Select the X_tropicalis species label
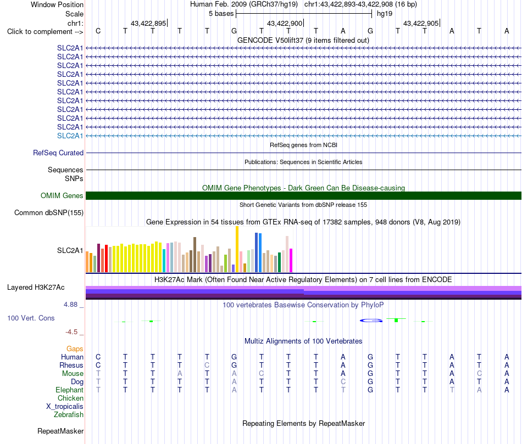 click(x=65, y=407)
